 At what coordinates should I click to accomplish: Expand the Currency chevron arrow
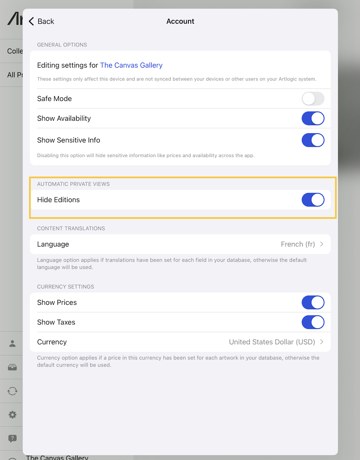(x=322, y=342)
